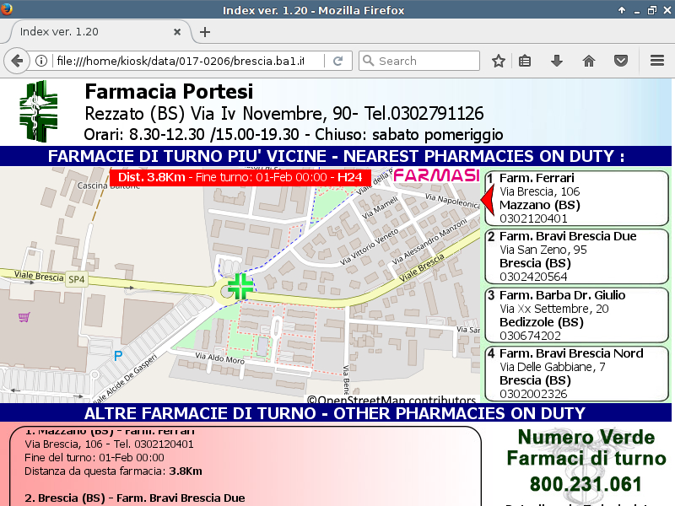Open a new tab with plus button
675x506 pixels.
pos(205,32)
